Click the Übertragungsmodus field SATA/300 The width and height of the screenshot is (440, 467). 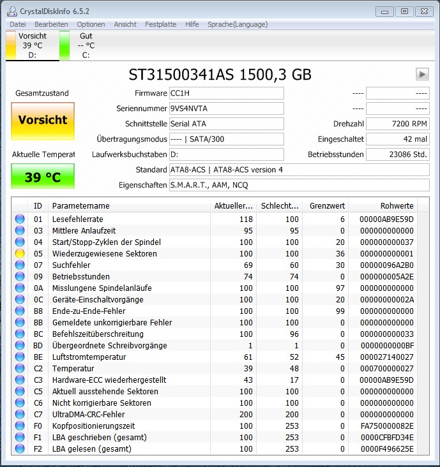[227, 139]
